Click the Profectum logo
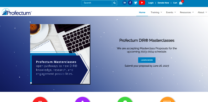Image resolution: width=208 pixels, height=102 pixels. (x=17, y=12)
